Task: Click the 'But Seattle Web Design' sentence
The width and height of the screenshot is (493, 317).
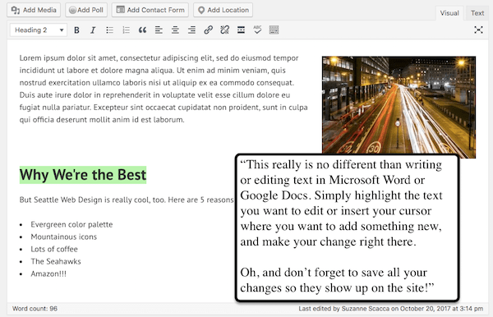Action: click(127, 200)
